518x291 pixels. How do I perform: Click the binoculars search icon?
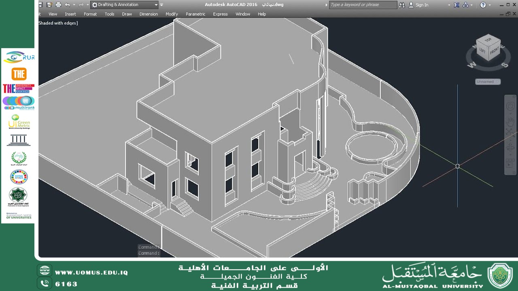(402, 5)
